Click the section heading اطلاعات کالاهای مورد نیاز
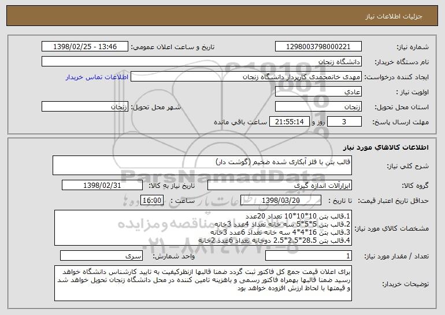The width and height of the screenshot is (445, 315). 385,147
